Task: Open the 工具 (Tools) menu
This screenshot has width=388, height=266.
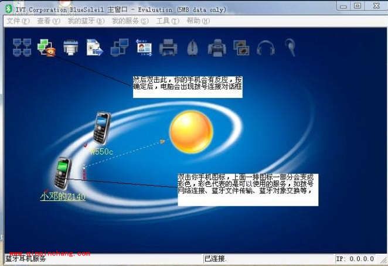Action: tap(167, 21)
